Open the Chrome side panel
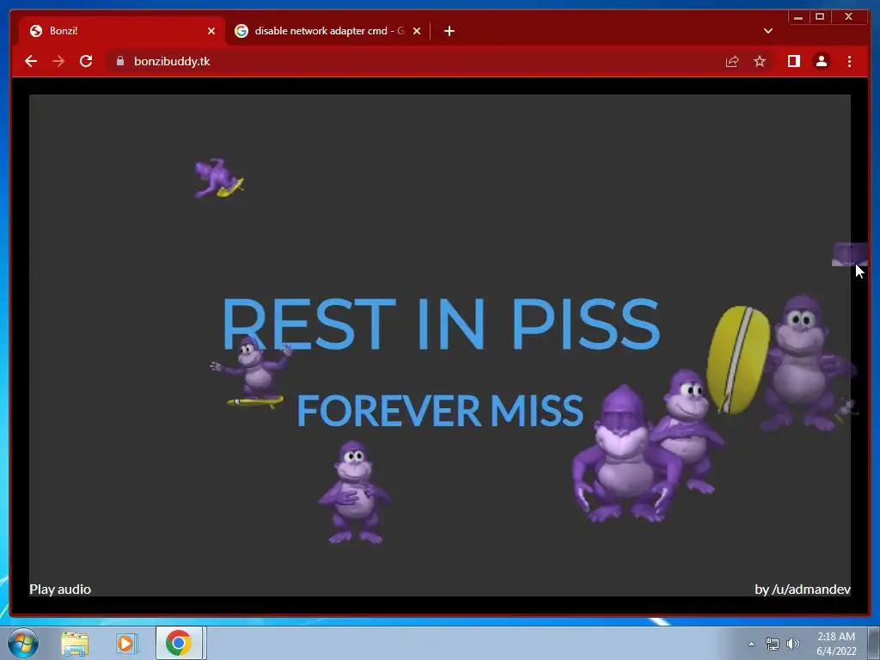The height and width of the screenshot is (660, 880). pyautogui.click(x=793, y=61)
